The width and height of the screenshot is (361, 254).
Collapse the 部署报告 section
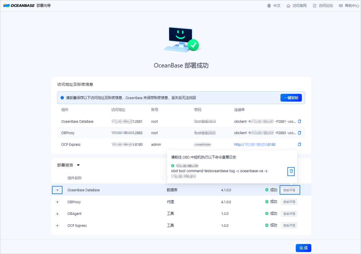pyautogui.click(x=78, y=165)
